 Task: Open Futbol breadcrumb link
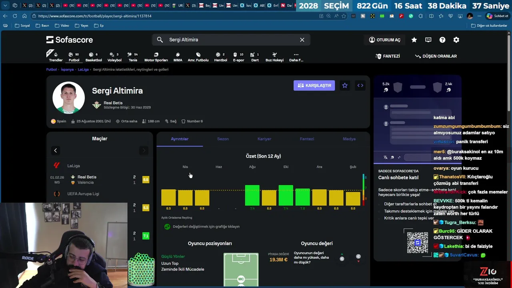click(52, 69)
